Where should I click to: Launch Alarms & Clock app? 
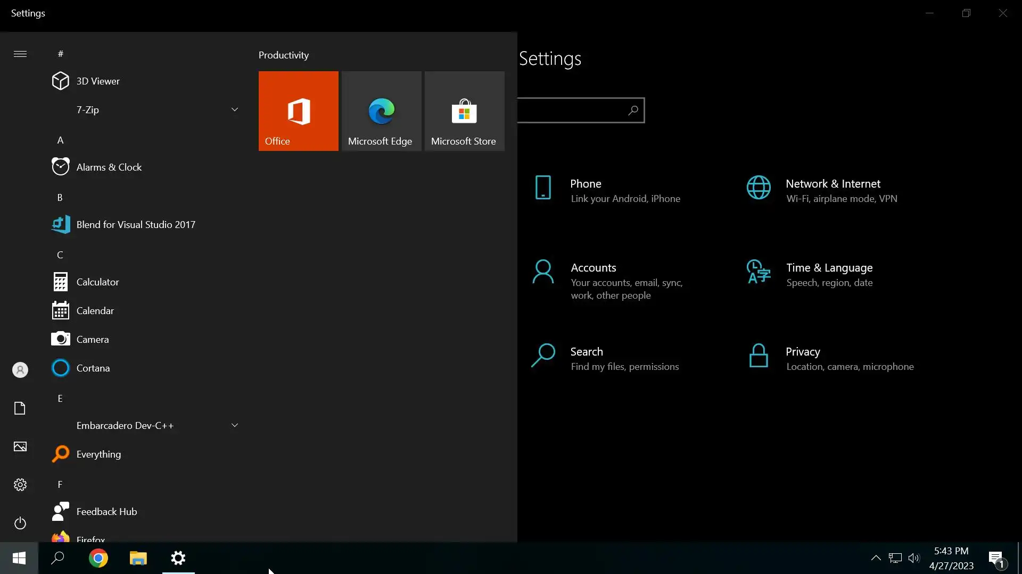[x=109, y=167]
